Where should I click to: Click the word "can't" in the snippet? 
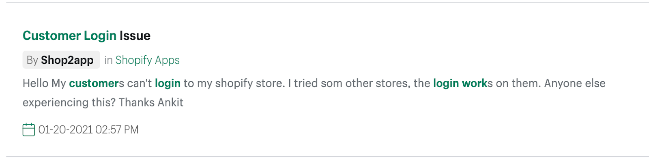click(x=139, y=84)
